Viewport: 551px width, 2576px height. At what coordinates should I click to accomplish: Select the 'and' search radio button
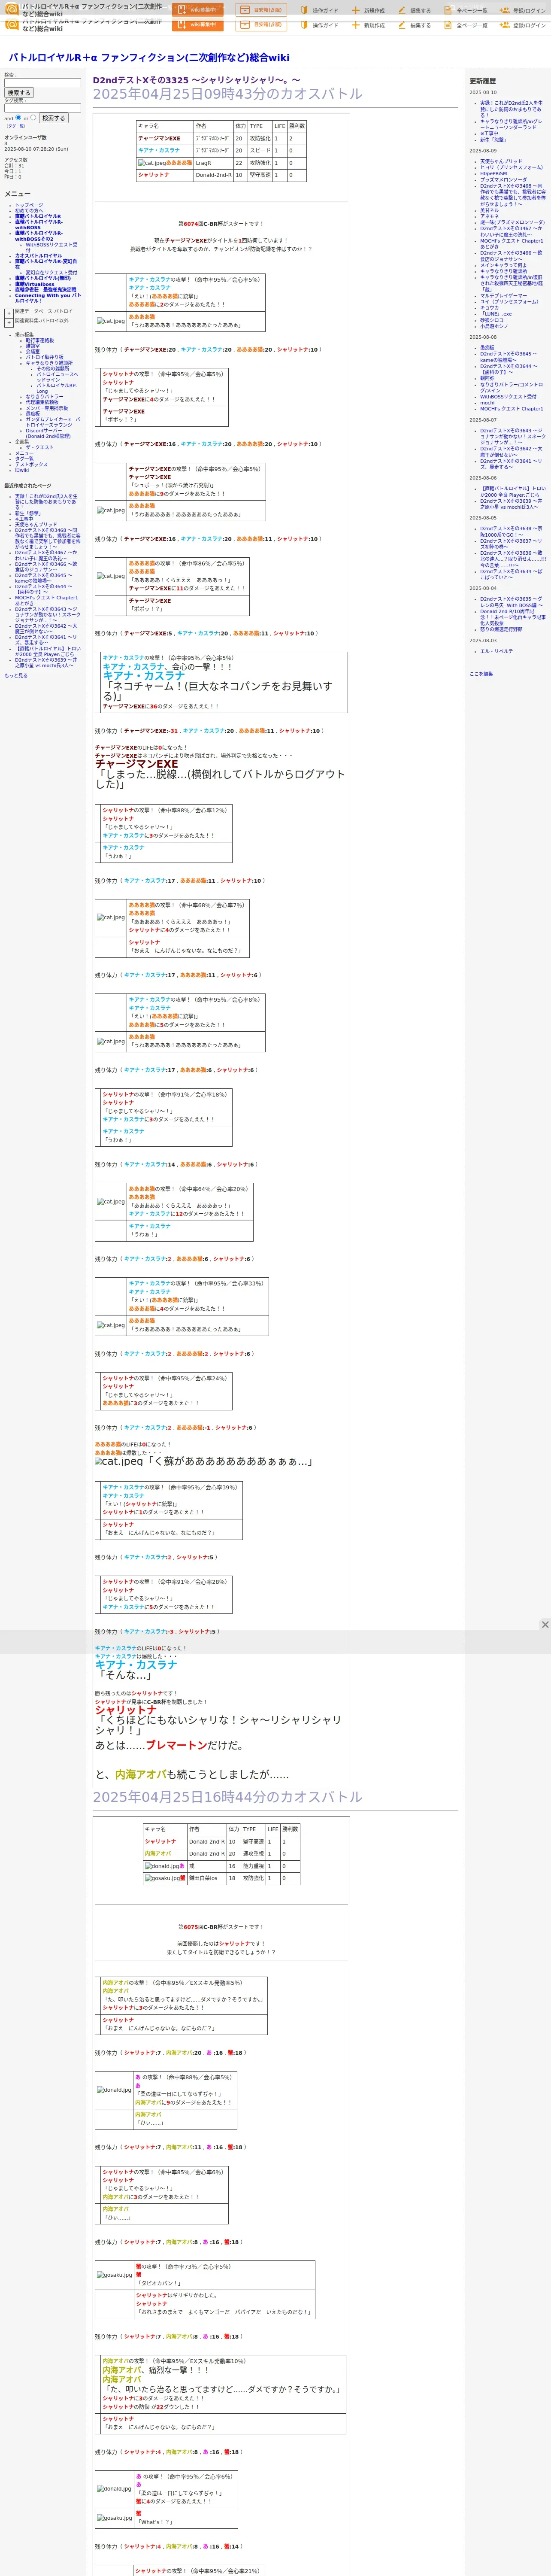pos(18,118)
